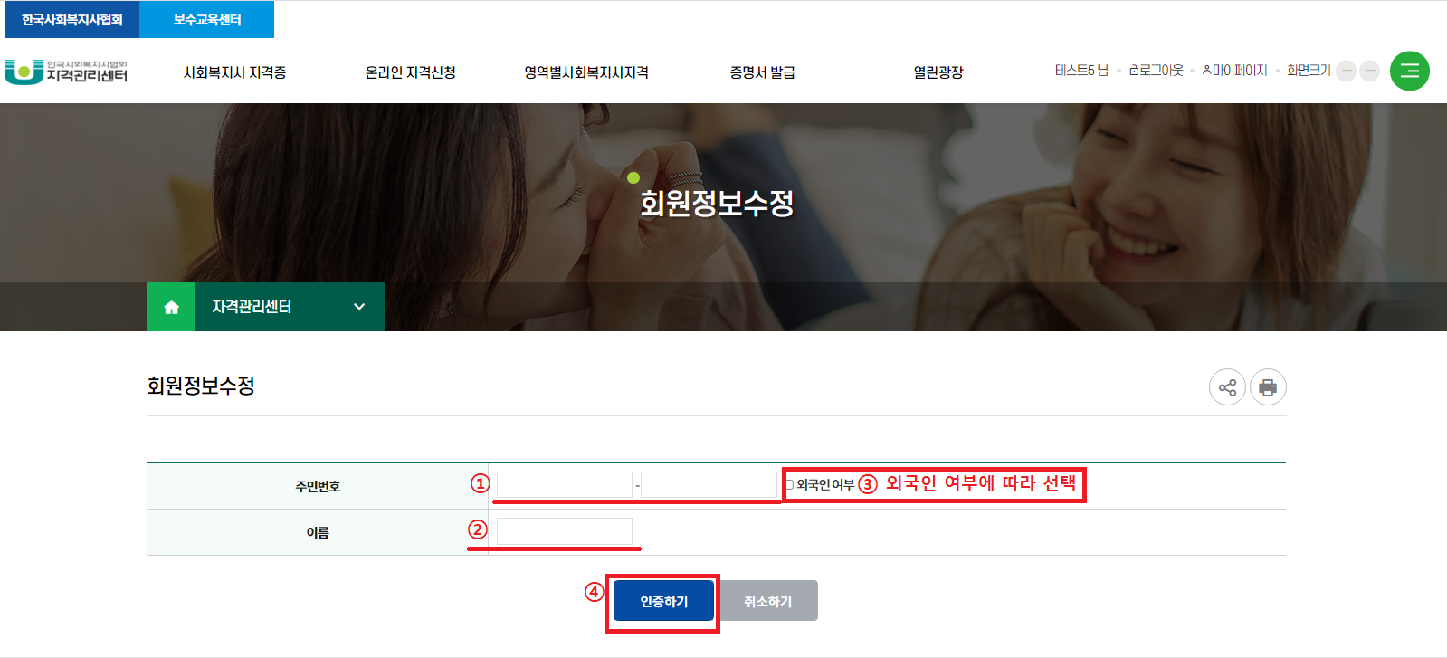Open the 사회복지사 자격증 menu
The height and width of the screenshot is (658, 1447).
(235, 72)
